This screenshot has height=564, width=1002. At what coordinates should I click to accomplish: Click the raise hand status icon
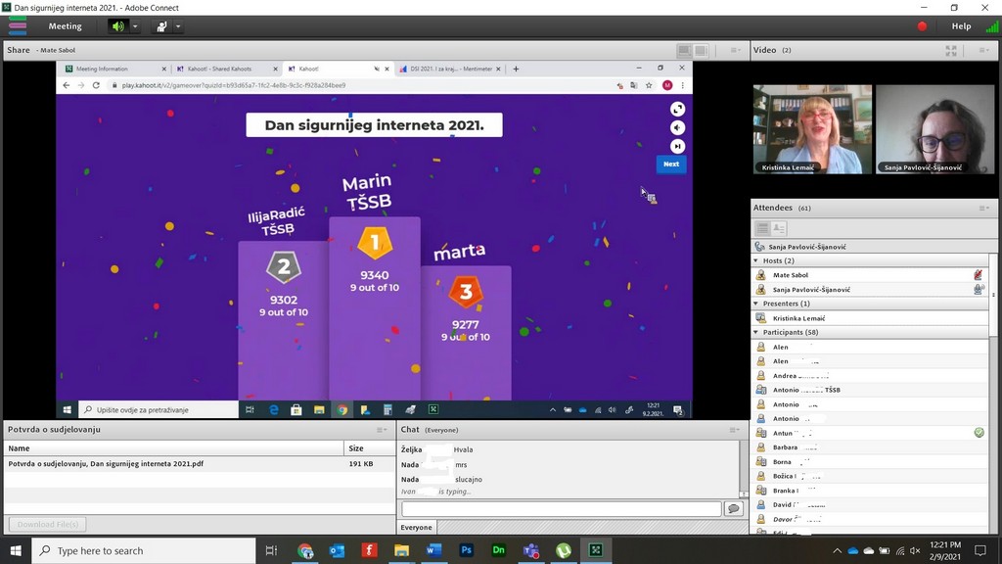[x=161, y=26]
